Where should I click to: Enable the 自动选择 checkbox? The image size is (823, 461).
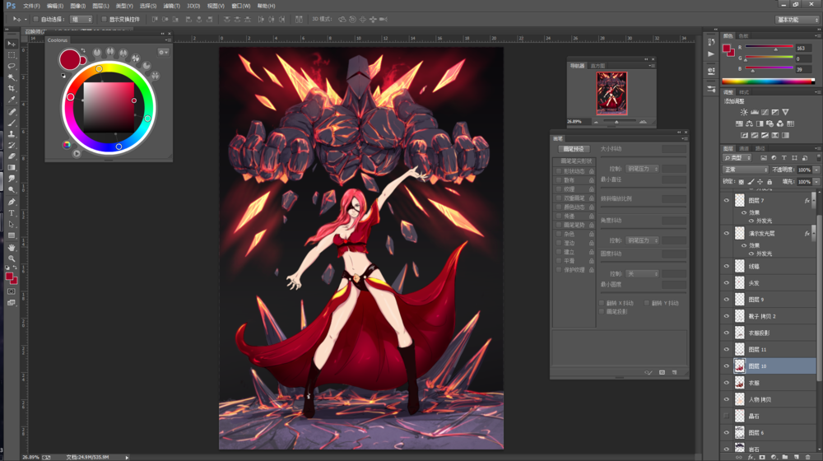37,18
